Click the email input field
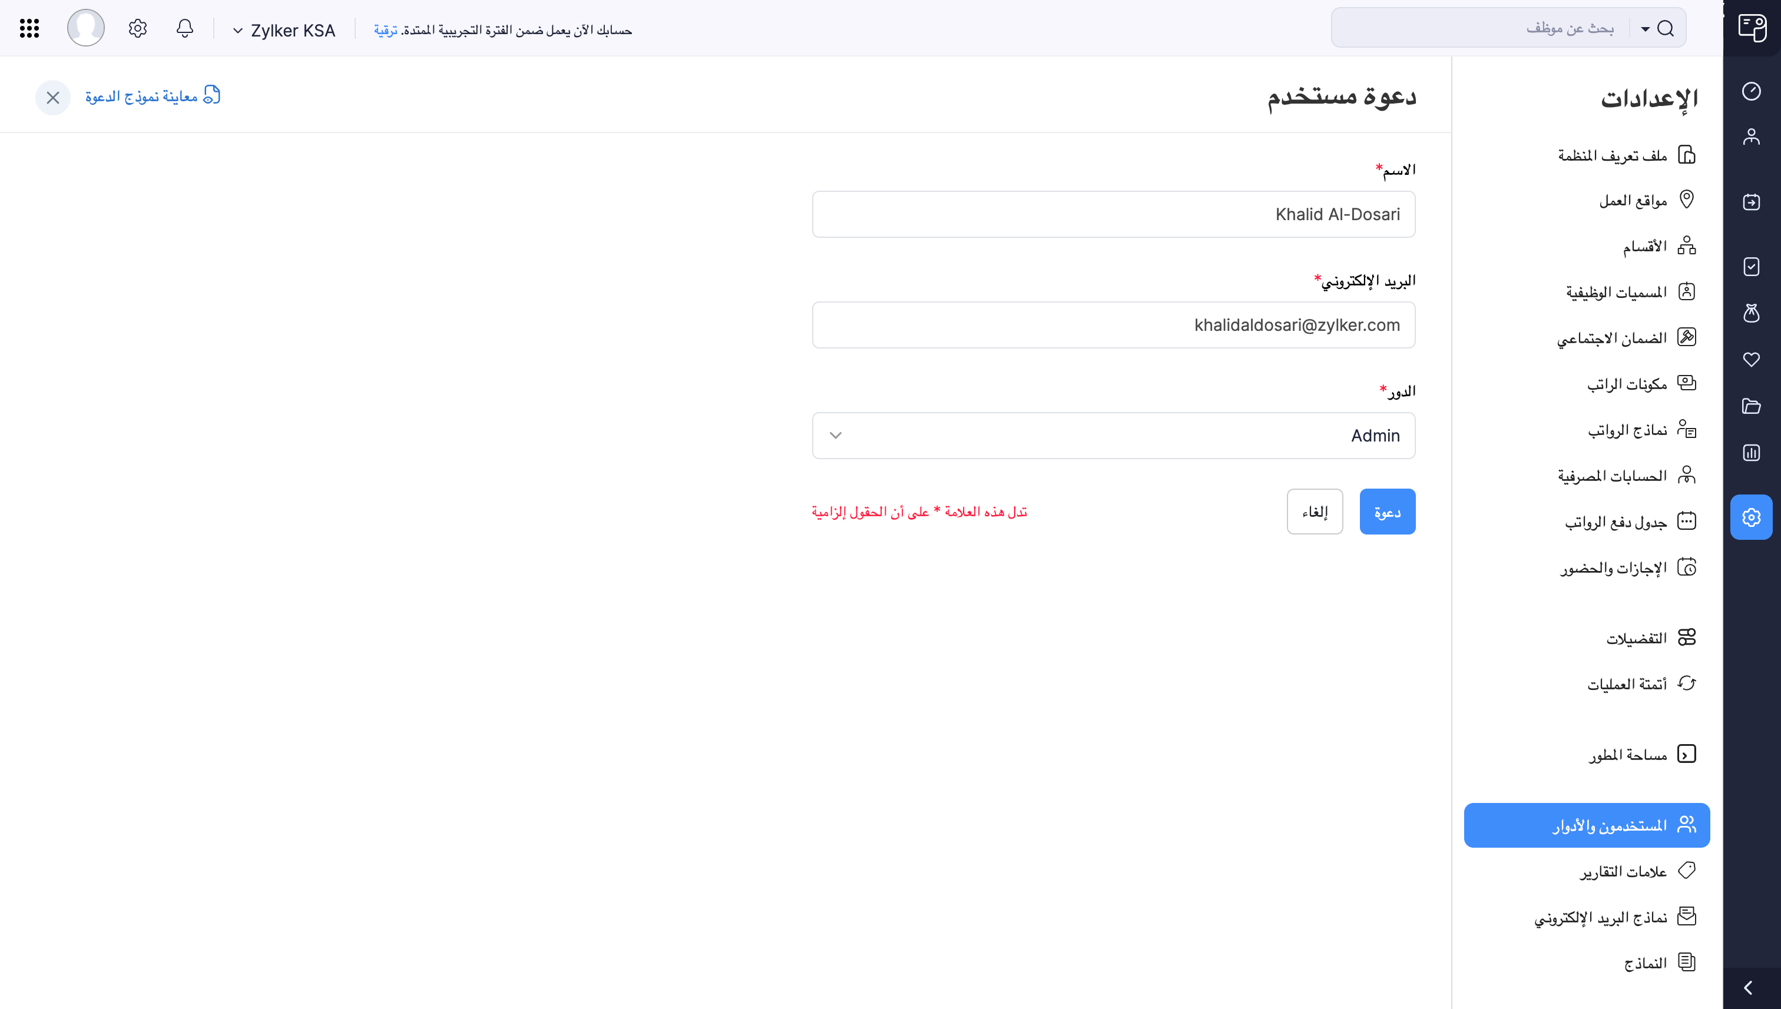This screenshot has height=1009, width=1781. [x=1113, y=325]
